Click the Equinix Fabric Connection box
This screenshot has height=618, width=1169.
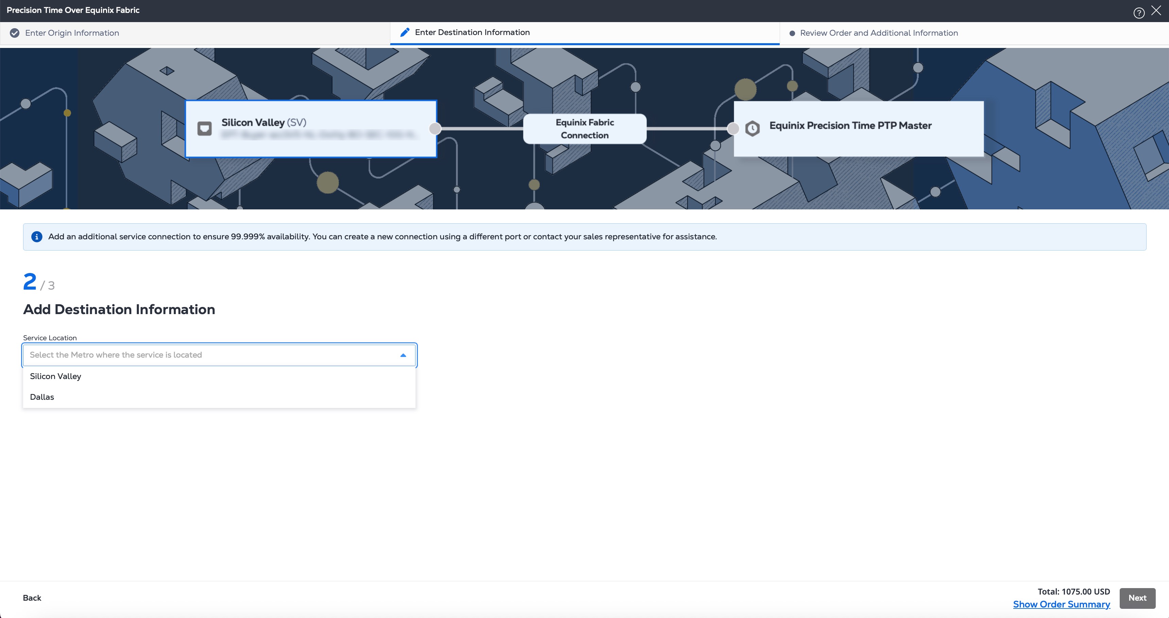[x=584, y=129]
